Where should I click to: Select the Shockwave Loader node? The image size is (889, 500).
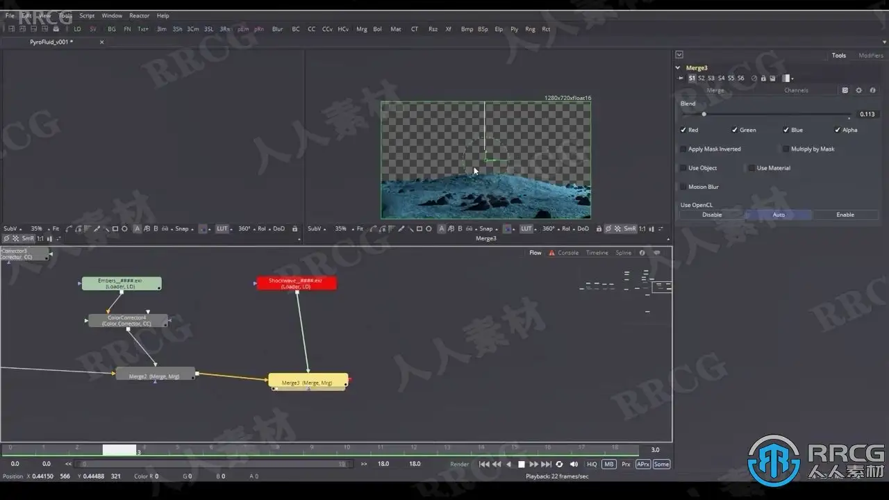pos(297,283)
